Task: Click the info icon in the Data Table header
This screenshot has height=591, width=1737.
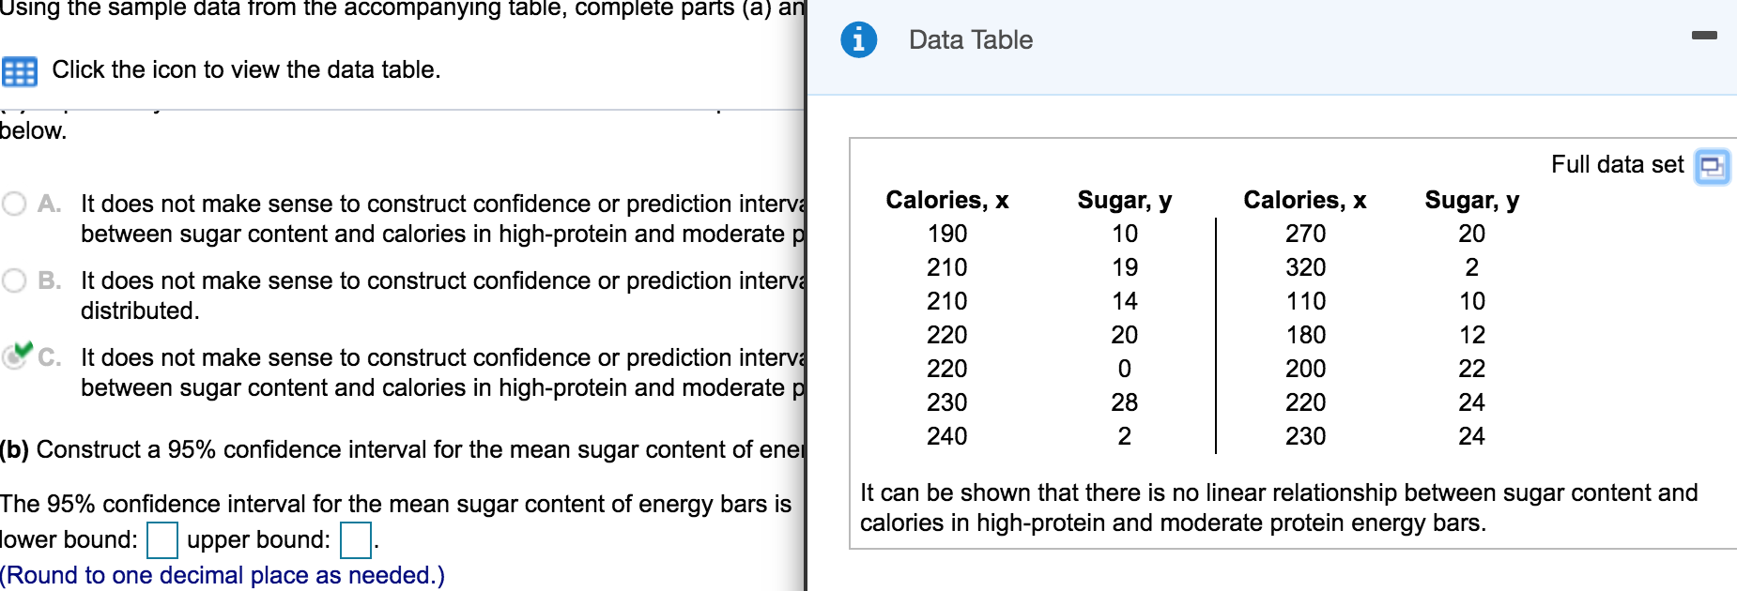Action: [858, 38]
